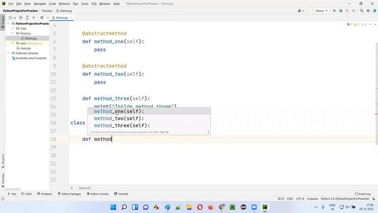378x213 pixels.
Task: Open the Project view selector dropdown
Action: tap(12, 18)
